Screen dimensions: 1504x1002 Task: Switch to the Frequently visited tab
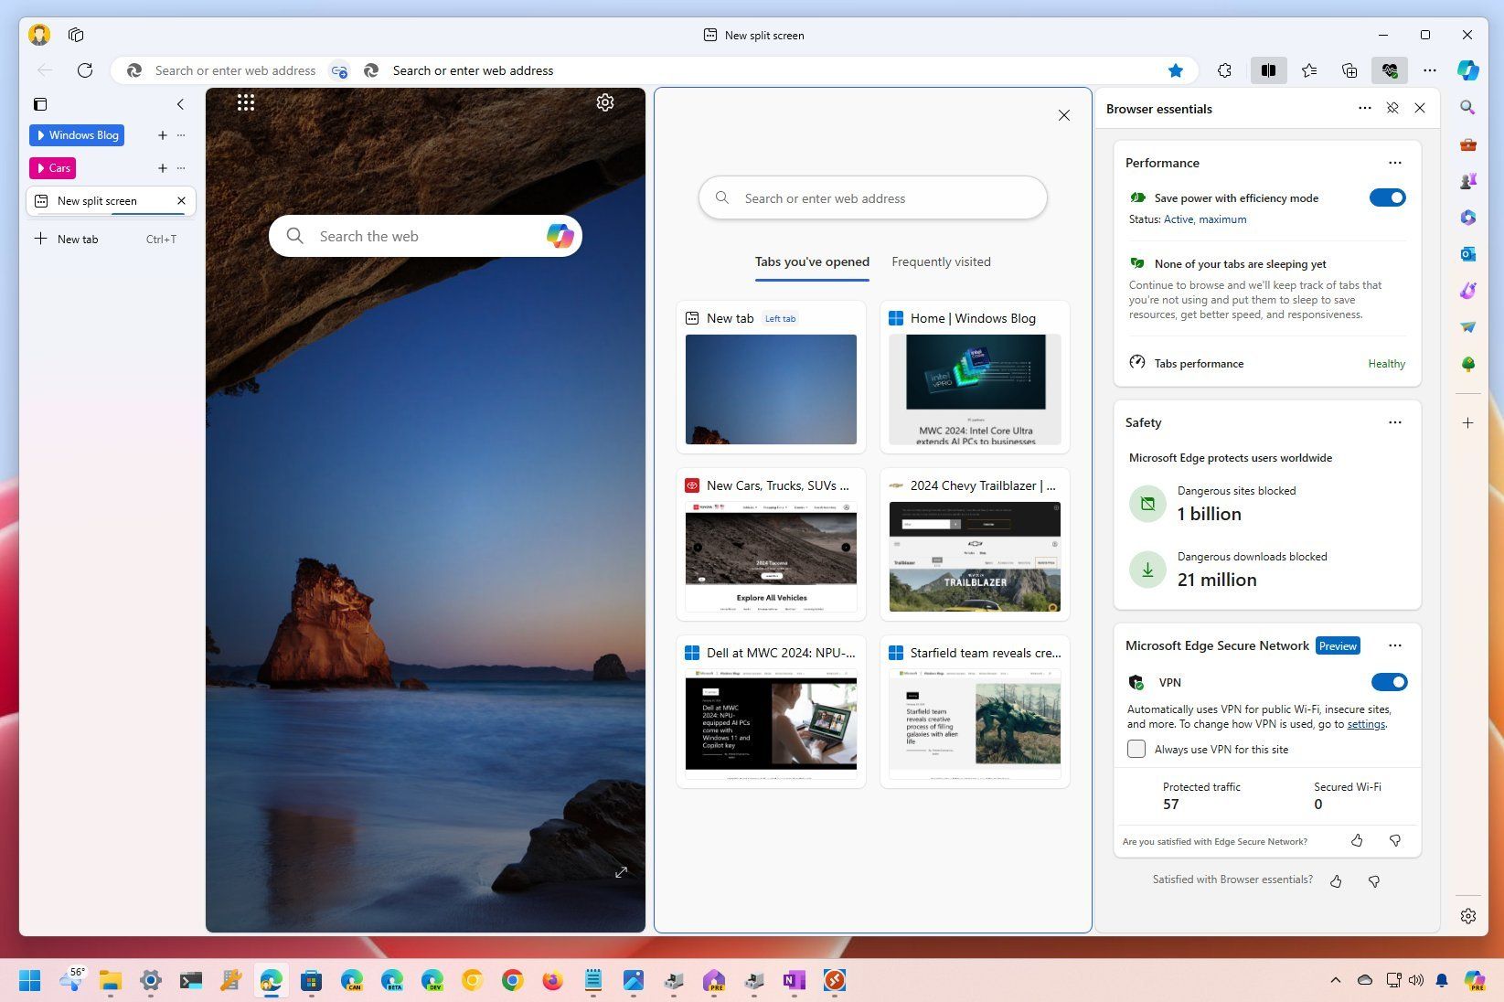tap(941, 261)
